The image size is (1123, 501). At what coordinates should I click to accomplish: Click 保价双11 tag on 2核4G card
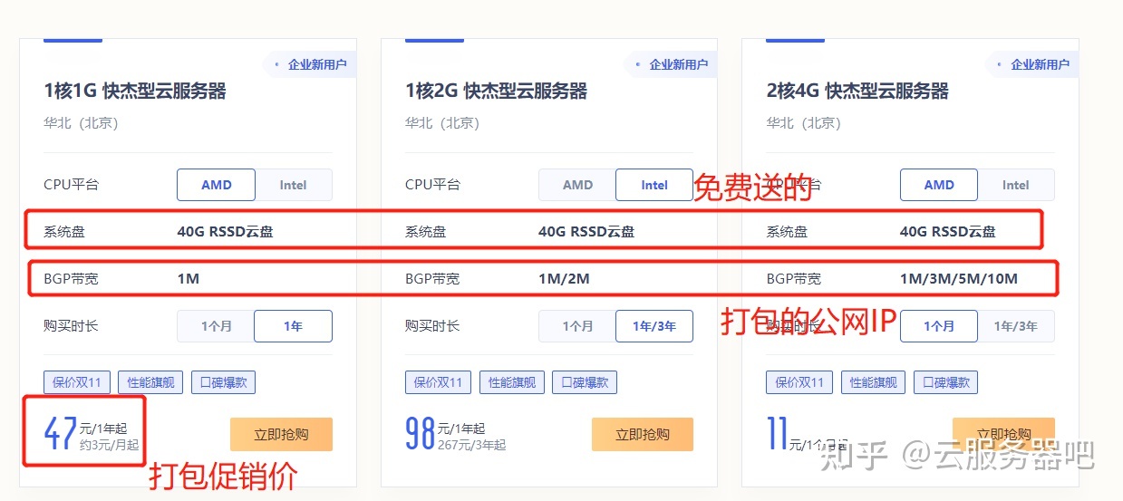pos(799,382)
